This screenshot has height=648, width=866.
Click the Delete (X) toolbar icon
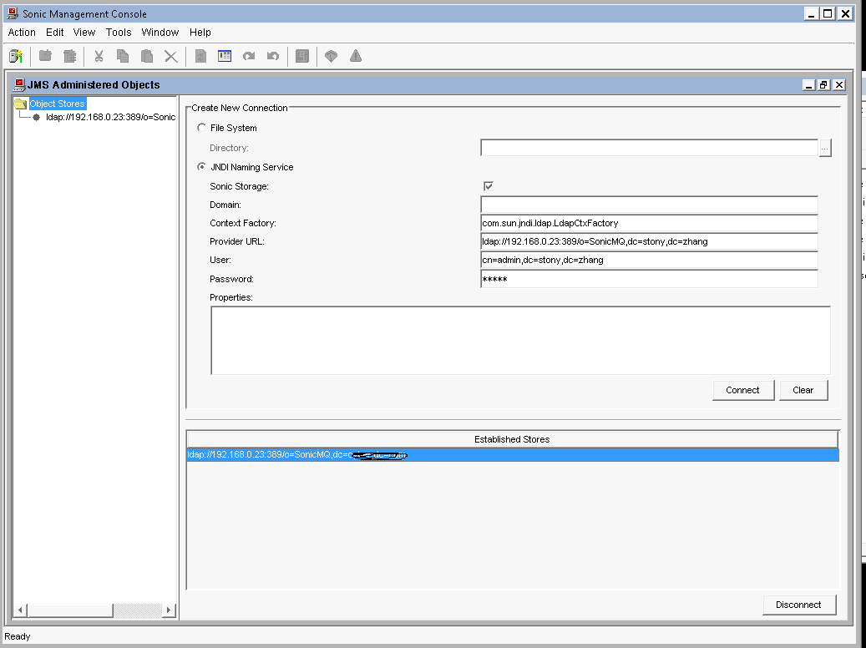[172, 56]
